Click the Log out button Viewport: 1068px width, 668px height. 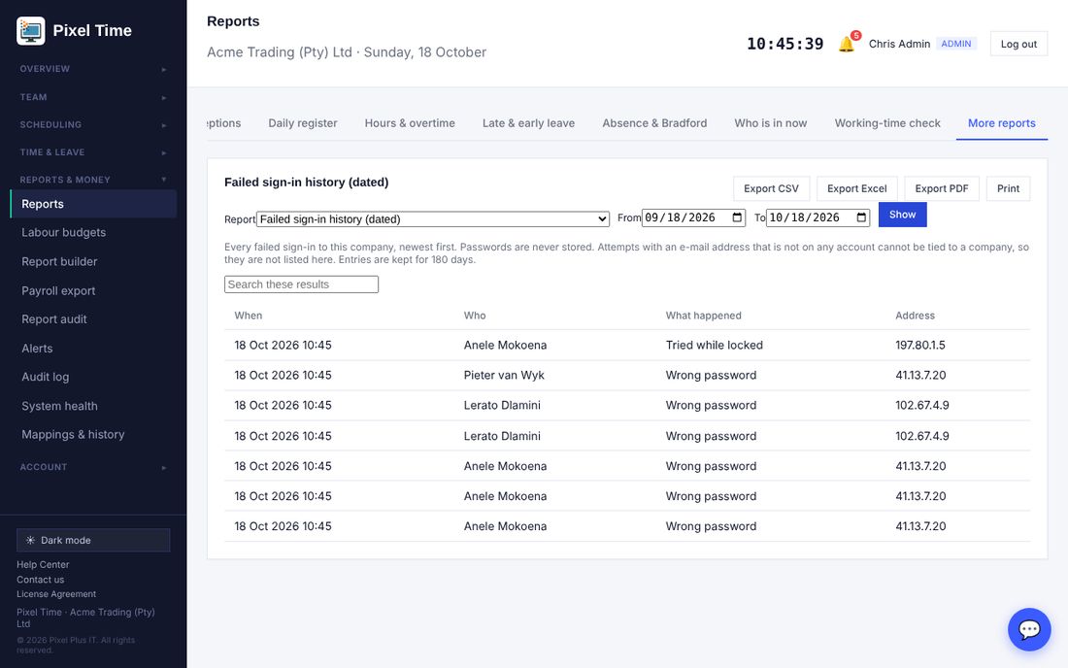coord(1018,45)
